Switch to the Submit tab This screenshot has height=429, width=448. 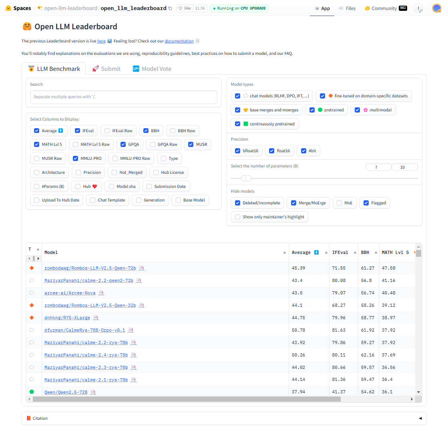coord(106,69)
